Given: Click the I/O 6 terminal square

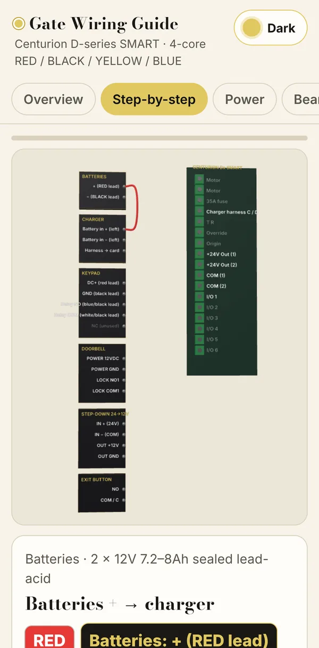Looking at the screenshot, I should (199, 350).
